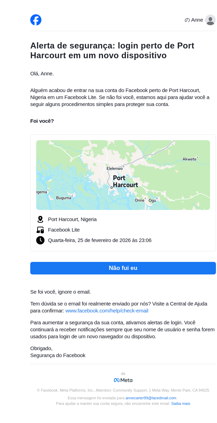Screen dimensions: 217x423
Task: Open the facebook.com/help/check-email link
Action: [x=107, y=311]
